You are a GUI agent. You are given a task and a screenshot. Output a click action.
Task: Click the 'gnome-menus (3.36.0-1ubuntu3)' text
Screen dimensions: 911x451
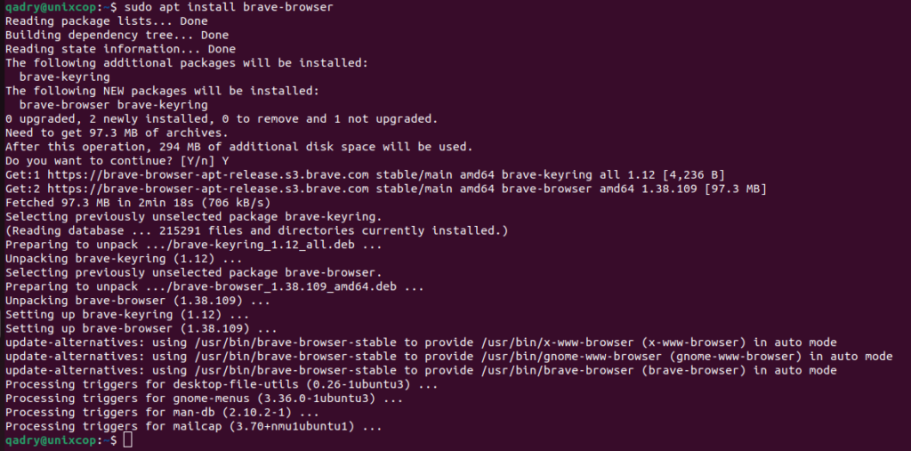click(x=278, y=399)
